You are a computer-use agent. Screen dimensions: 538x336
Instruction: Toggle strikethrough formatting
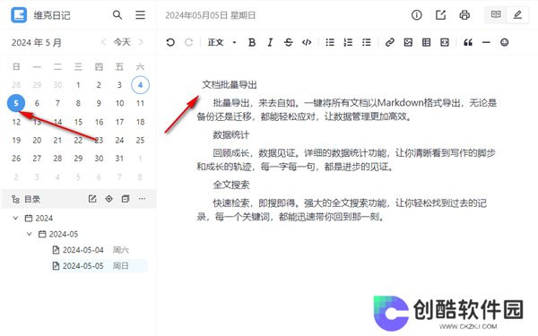point(288,42)
